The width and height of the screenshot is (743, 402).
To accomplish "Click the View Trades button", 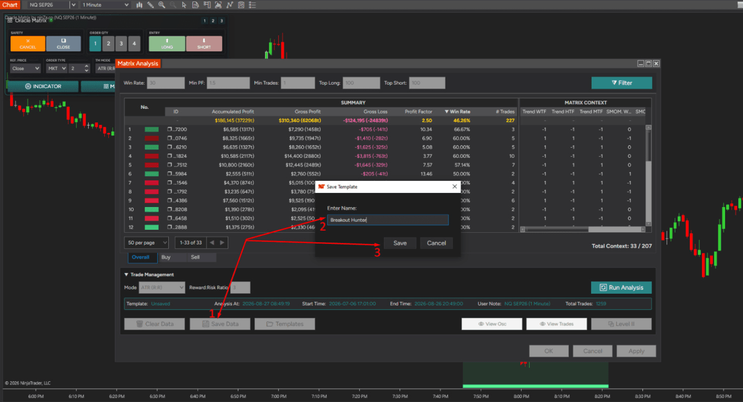I will click(x=556, y=324).
